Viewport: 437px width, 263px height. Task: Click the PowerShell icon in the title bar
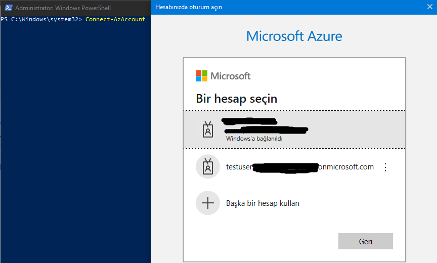coord(9,8)
